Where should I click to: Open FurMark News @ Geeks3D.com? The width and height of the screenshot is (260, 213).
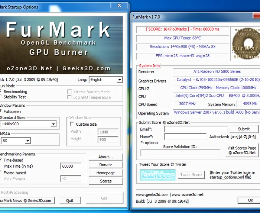27,201
